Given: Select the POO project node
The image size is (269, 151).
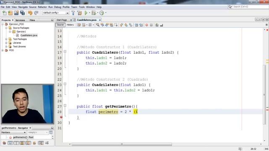Looking at the screenshot, I should [x=11, y=50].
